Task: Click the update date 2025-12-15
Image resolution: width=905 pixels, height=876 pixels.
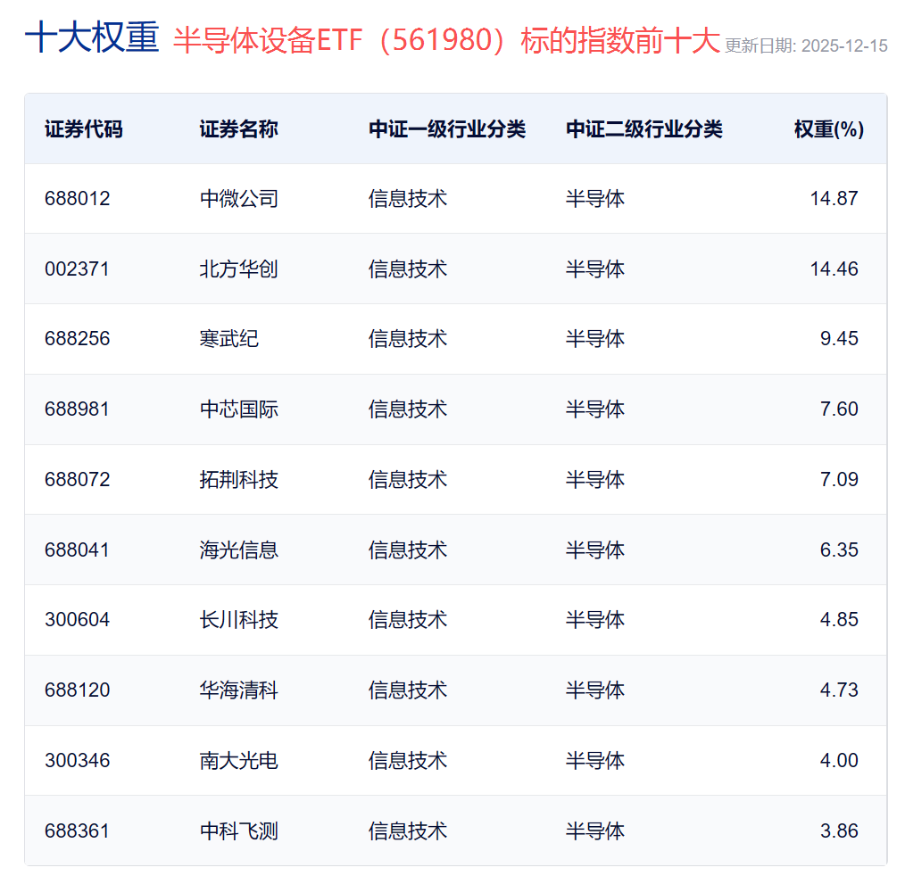Action: pyautogui.click(x=844, y=46)
